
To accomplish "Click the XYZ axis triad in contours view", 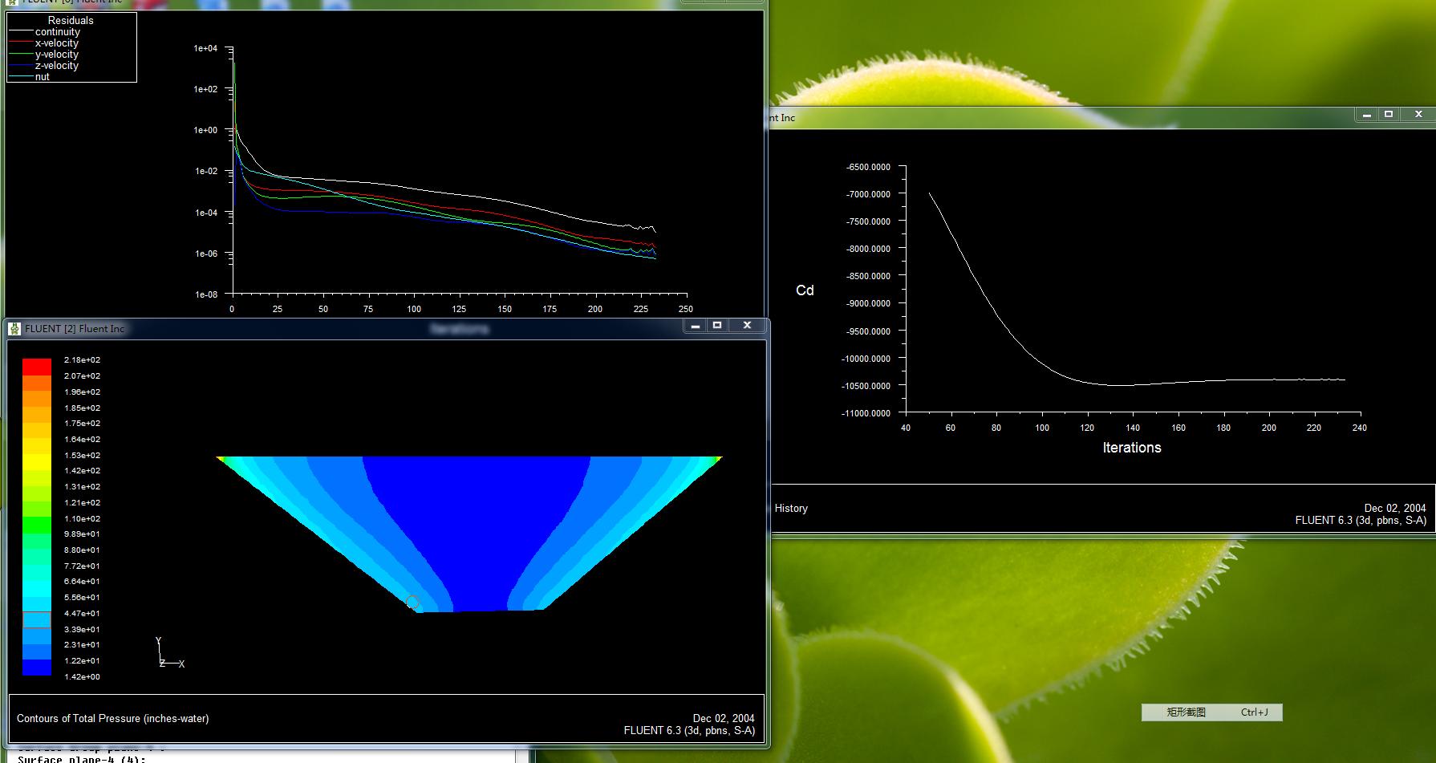I will pos(164,658).
